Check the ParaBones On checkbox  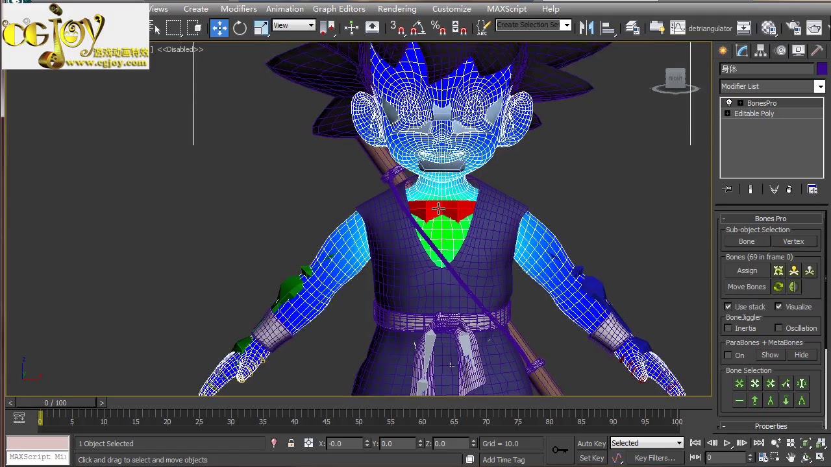[x=728, y=355]
